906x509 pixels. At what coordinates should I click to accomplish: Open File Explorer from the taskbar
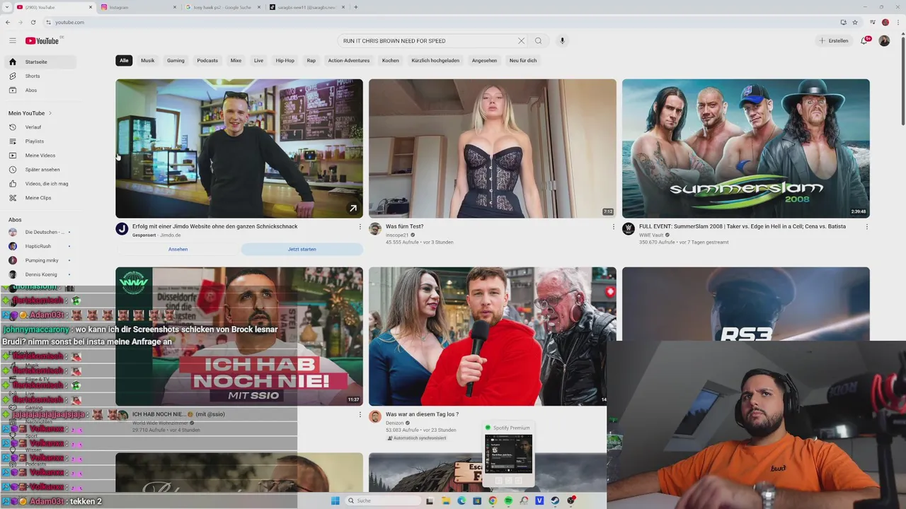tap(446, 501)
